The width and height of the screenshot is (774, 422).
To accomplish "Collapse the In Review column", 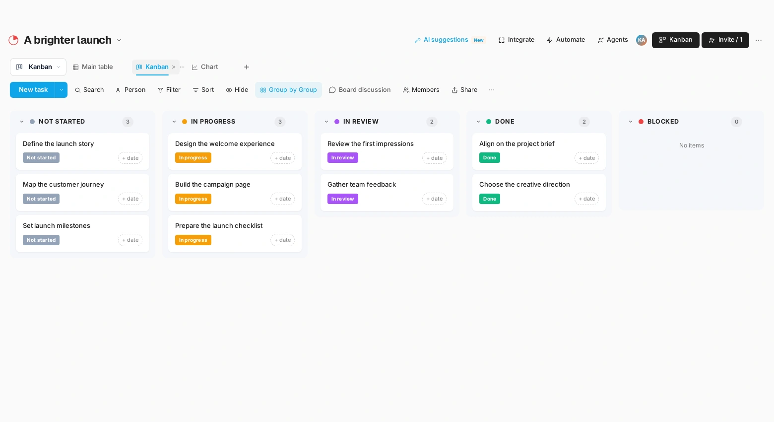I will pyautogui.click(x=326, y=122).
